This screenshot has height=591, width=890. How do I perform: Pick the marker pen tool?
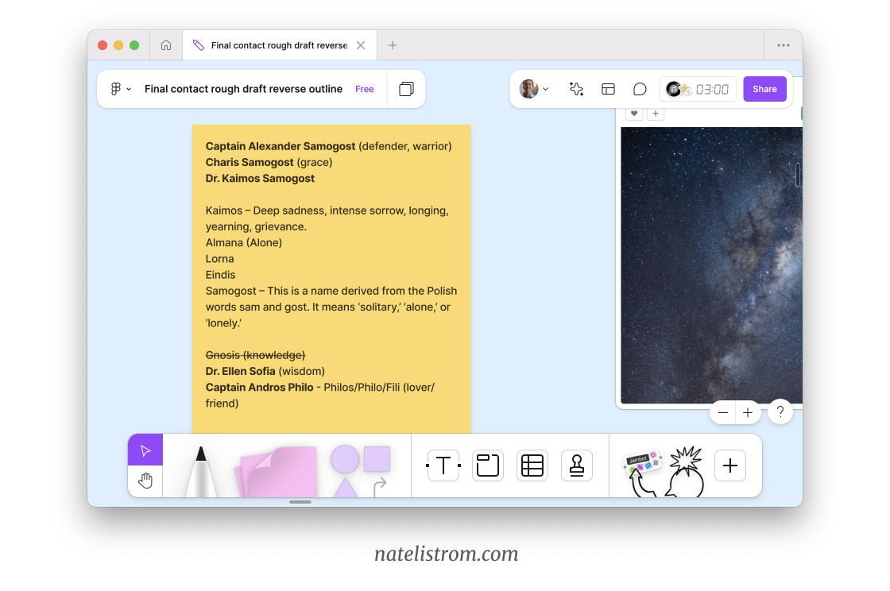[201, 471]
